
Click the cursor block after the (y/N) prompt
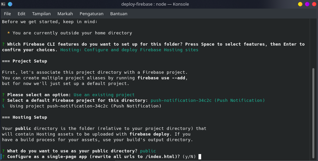(x=200, y=157)
